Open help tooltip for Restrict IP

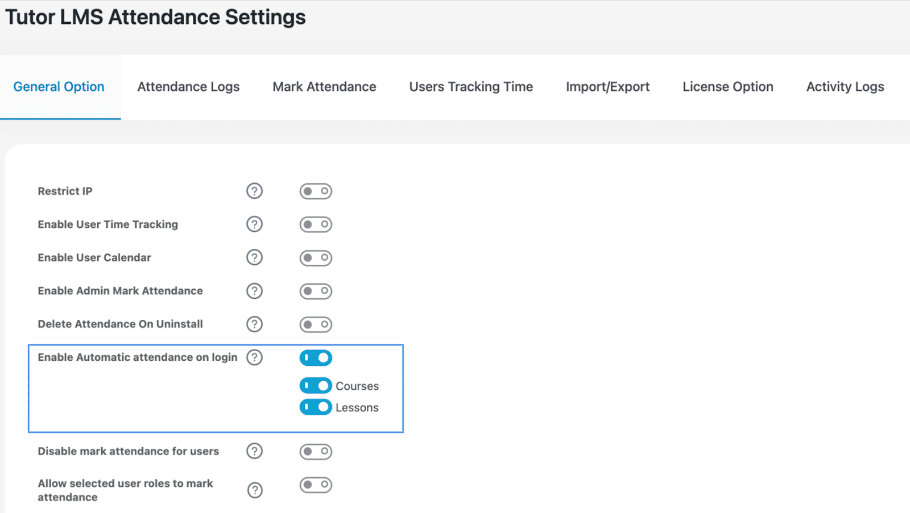coord(254,191)
